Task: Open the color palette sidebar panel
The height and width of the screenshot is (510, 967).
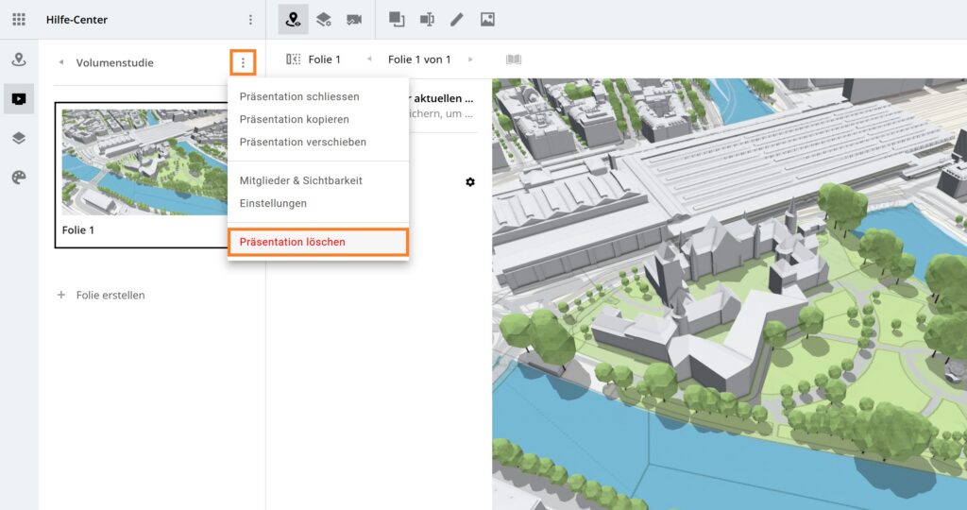Action: click(19, 178)
